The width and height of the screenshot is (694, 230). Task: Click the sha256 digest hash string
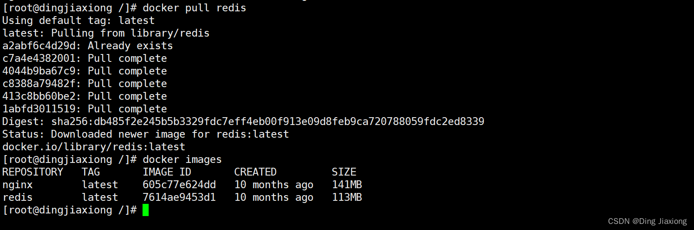(x=268, y=122)
